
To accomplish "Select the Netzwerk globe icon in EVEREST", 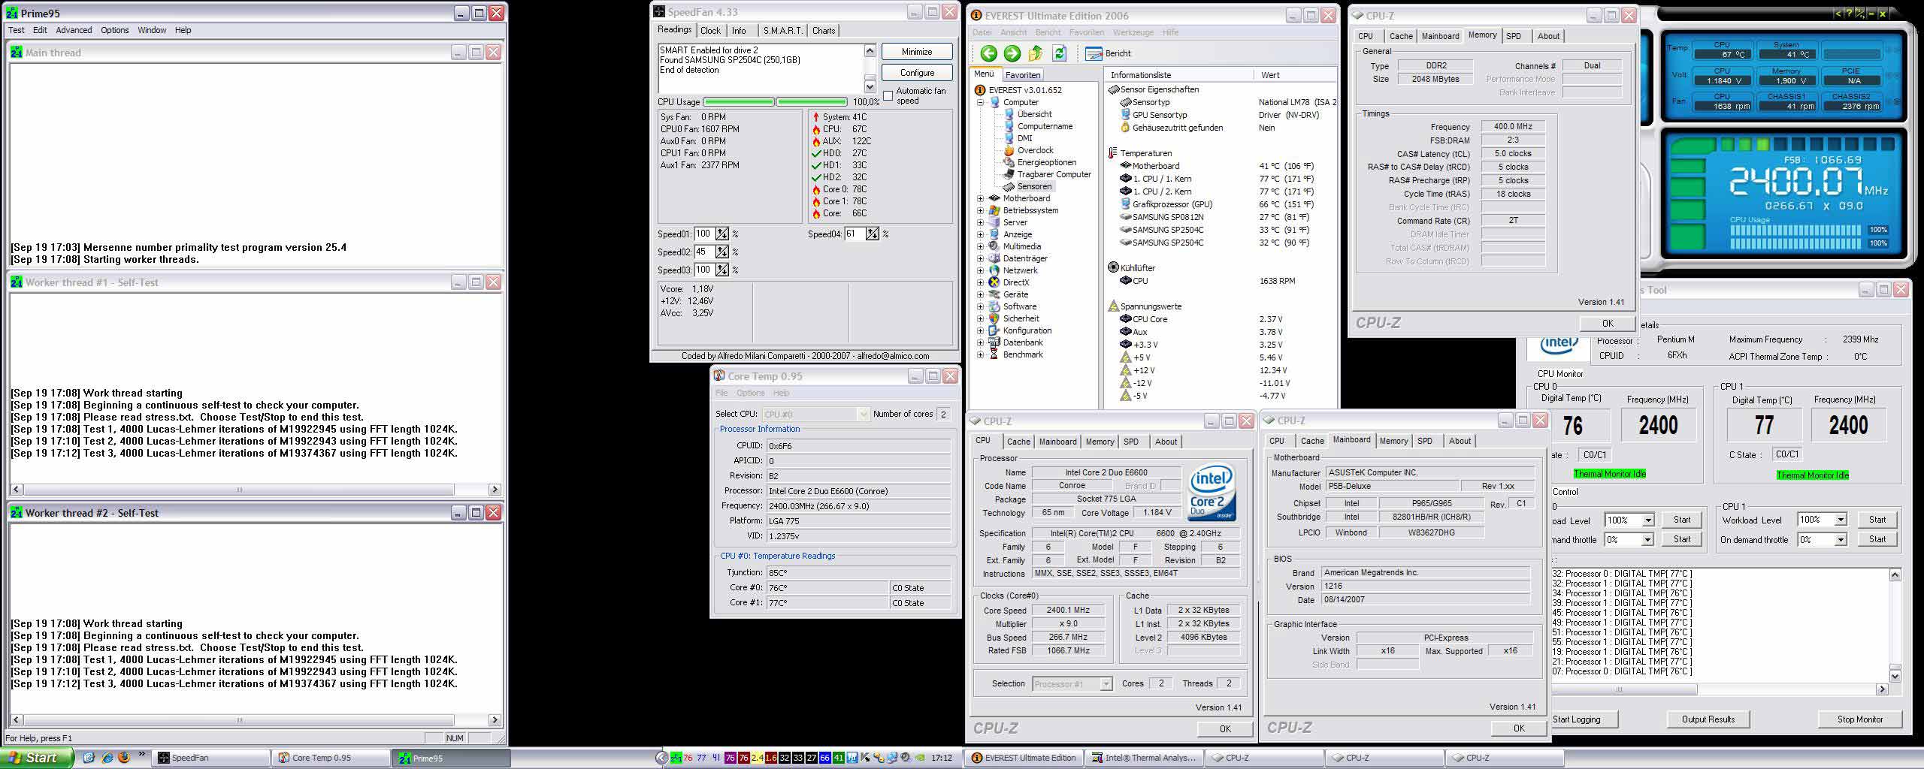I will coord(994,270).
